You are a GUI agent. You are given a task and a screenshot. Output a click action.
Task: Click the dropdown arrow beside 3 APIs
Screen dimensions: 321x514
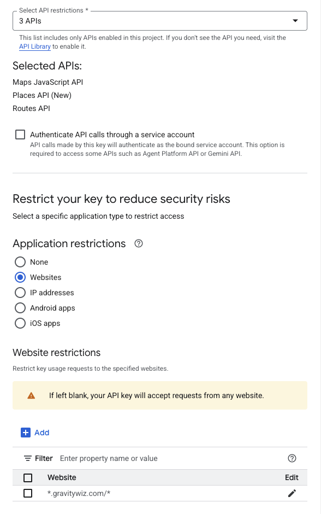point(295,21)
